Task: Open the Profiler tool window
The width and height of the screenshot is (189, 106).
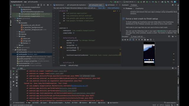Action: click(35, 103)
